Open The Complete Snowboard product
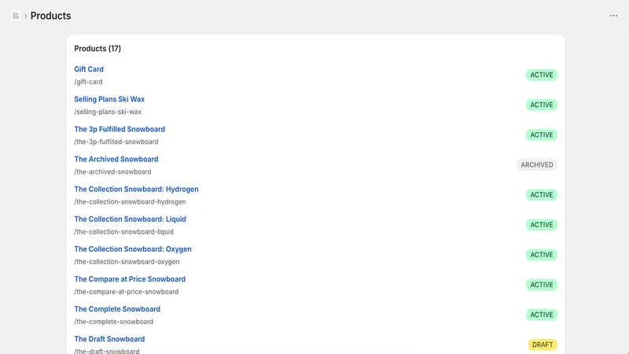Screen dimensions: 629x354 117,309
